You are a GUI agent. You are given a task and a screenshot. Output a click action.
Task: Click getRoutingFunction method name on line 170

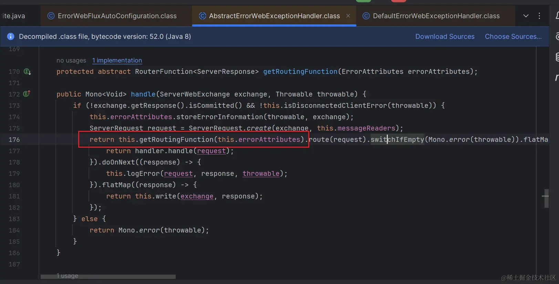[x=300, y=71]
